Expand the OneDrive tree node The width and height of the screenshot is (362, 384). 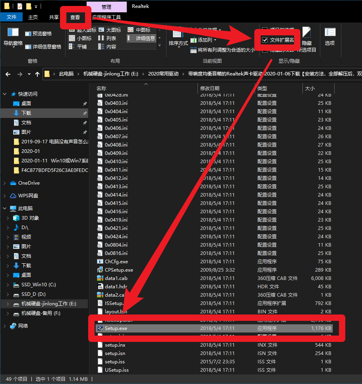coord(5,183)
